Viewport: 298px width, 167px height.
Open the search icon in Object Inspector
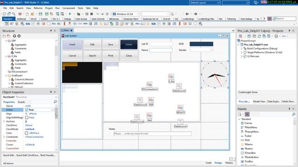pos(55,102)
